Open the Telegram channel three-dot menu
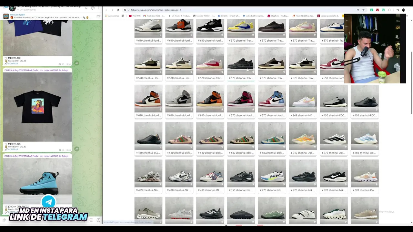The width and height of the screenshot is (413, 232). 99,8
